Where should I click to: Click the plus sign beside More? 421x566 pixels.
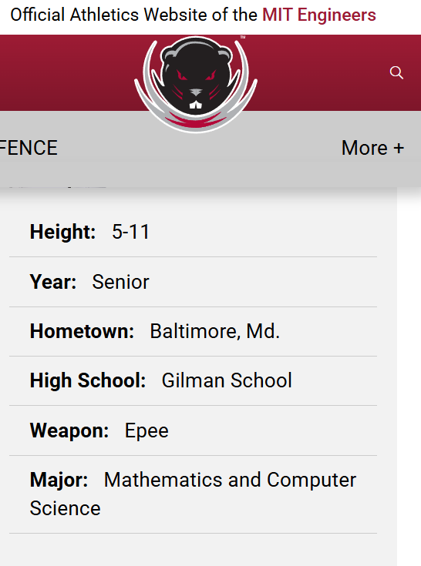tap(399, 149)
